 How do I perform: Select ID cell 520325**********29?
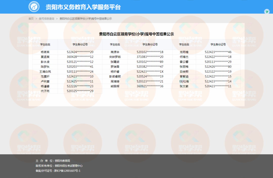point(80,91)
